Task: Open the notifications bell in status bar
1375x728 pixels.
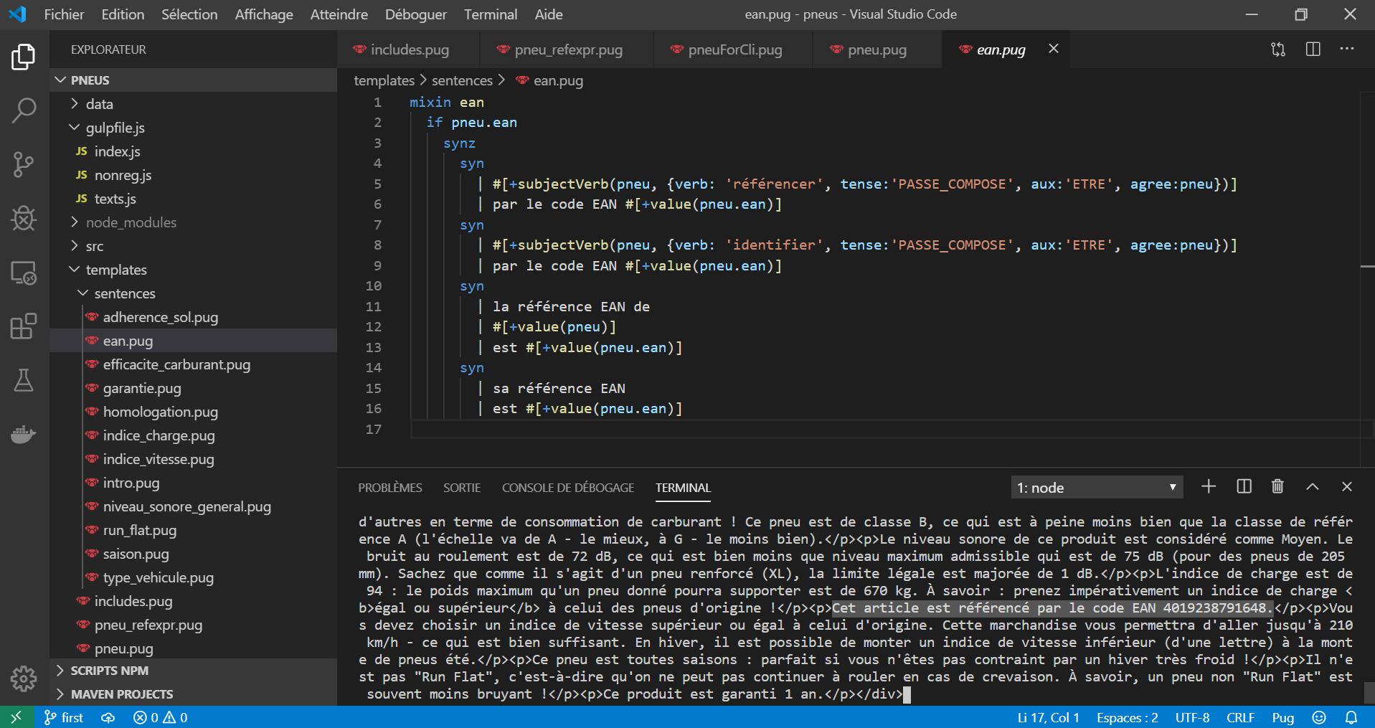Action: coord(1351,717)
